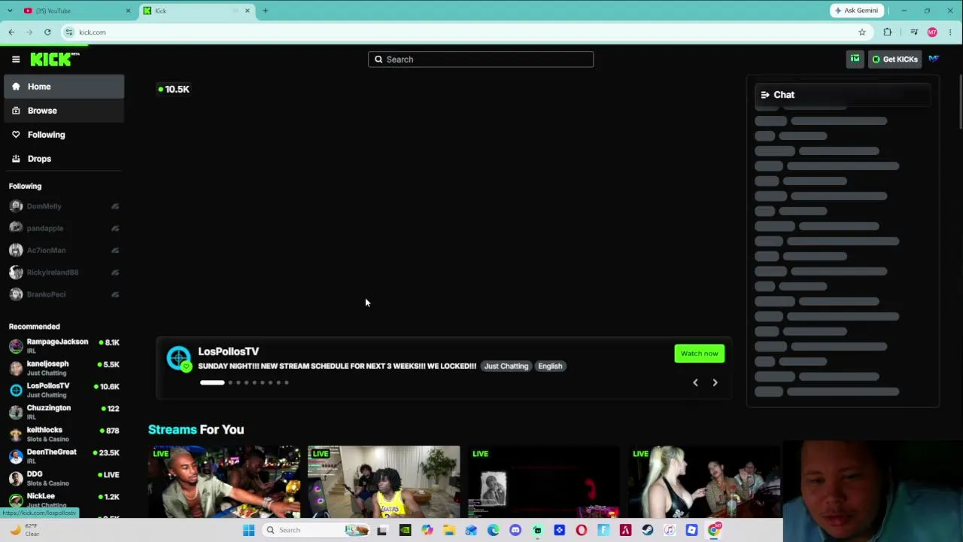This screenshot has height=542, width=963.
Task: Open recommended channel keithlocks
Action: 64,434
